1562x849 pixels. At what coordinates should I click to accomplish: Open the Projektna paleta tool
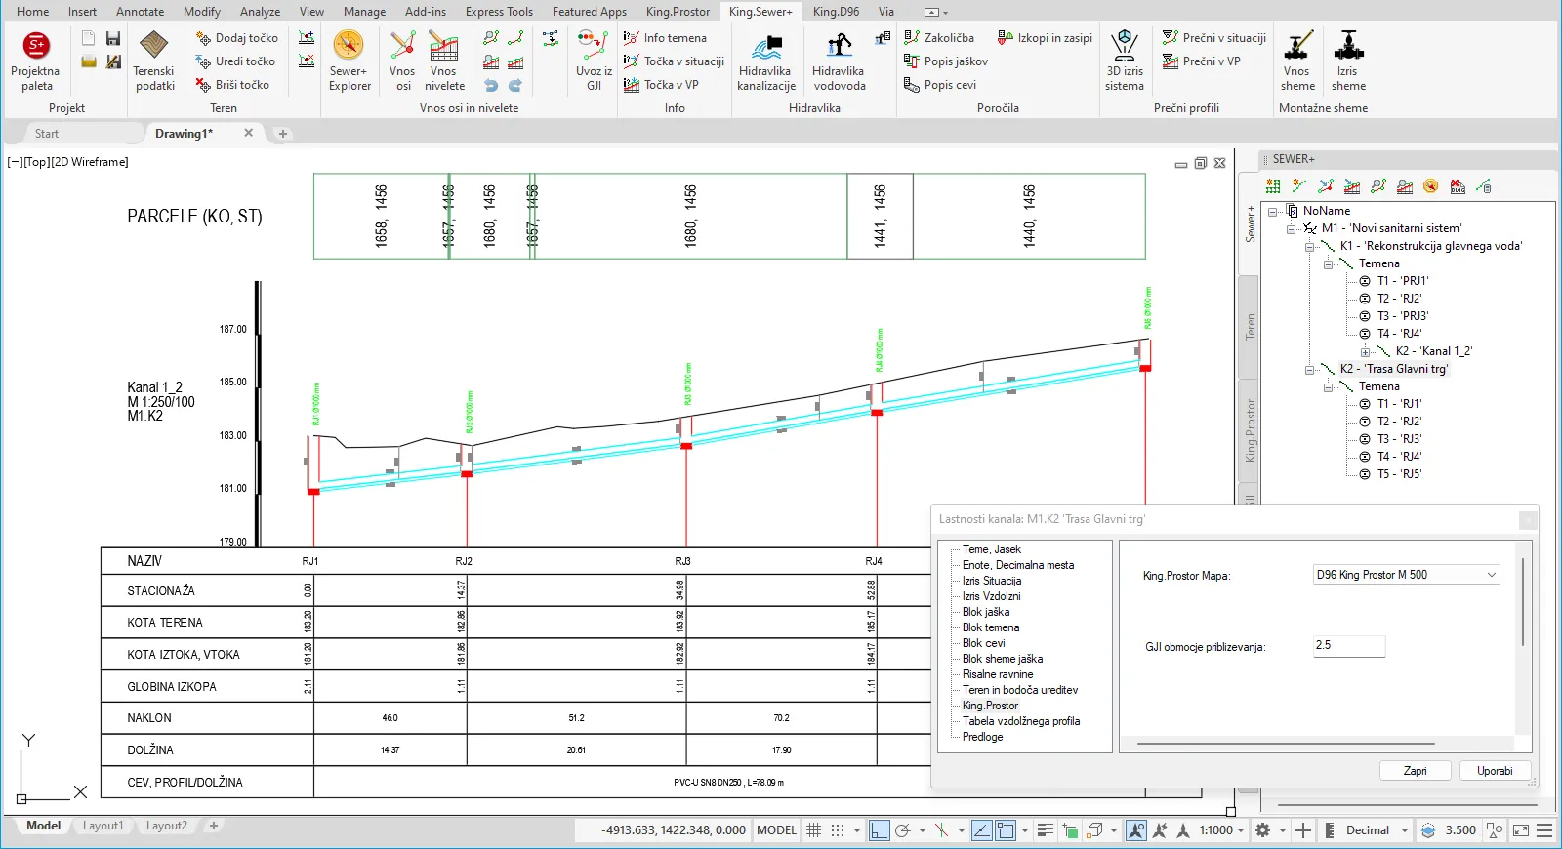click(x=36, y=61)
